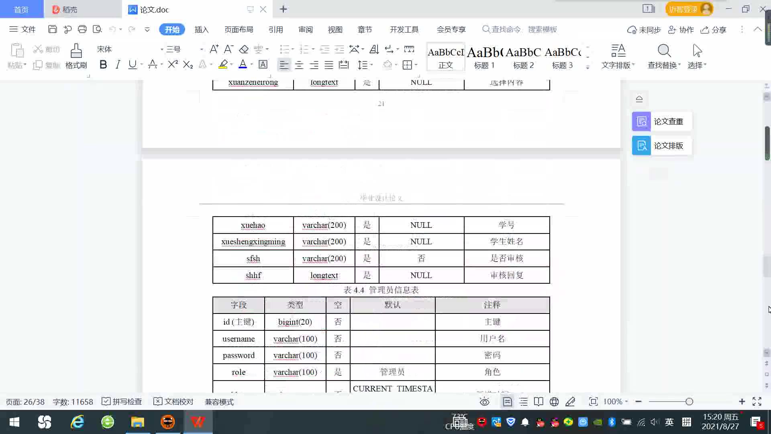Click the superscript icon
The width and height of the screenshot is (771, 434).
coord(173,65)
